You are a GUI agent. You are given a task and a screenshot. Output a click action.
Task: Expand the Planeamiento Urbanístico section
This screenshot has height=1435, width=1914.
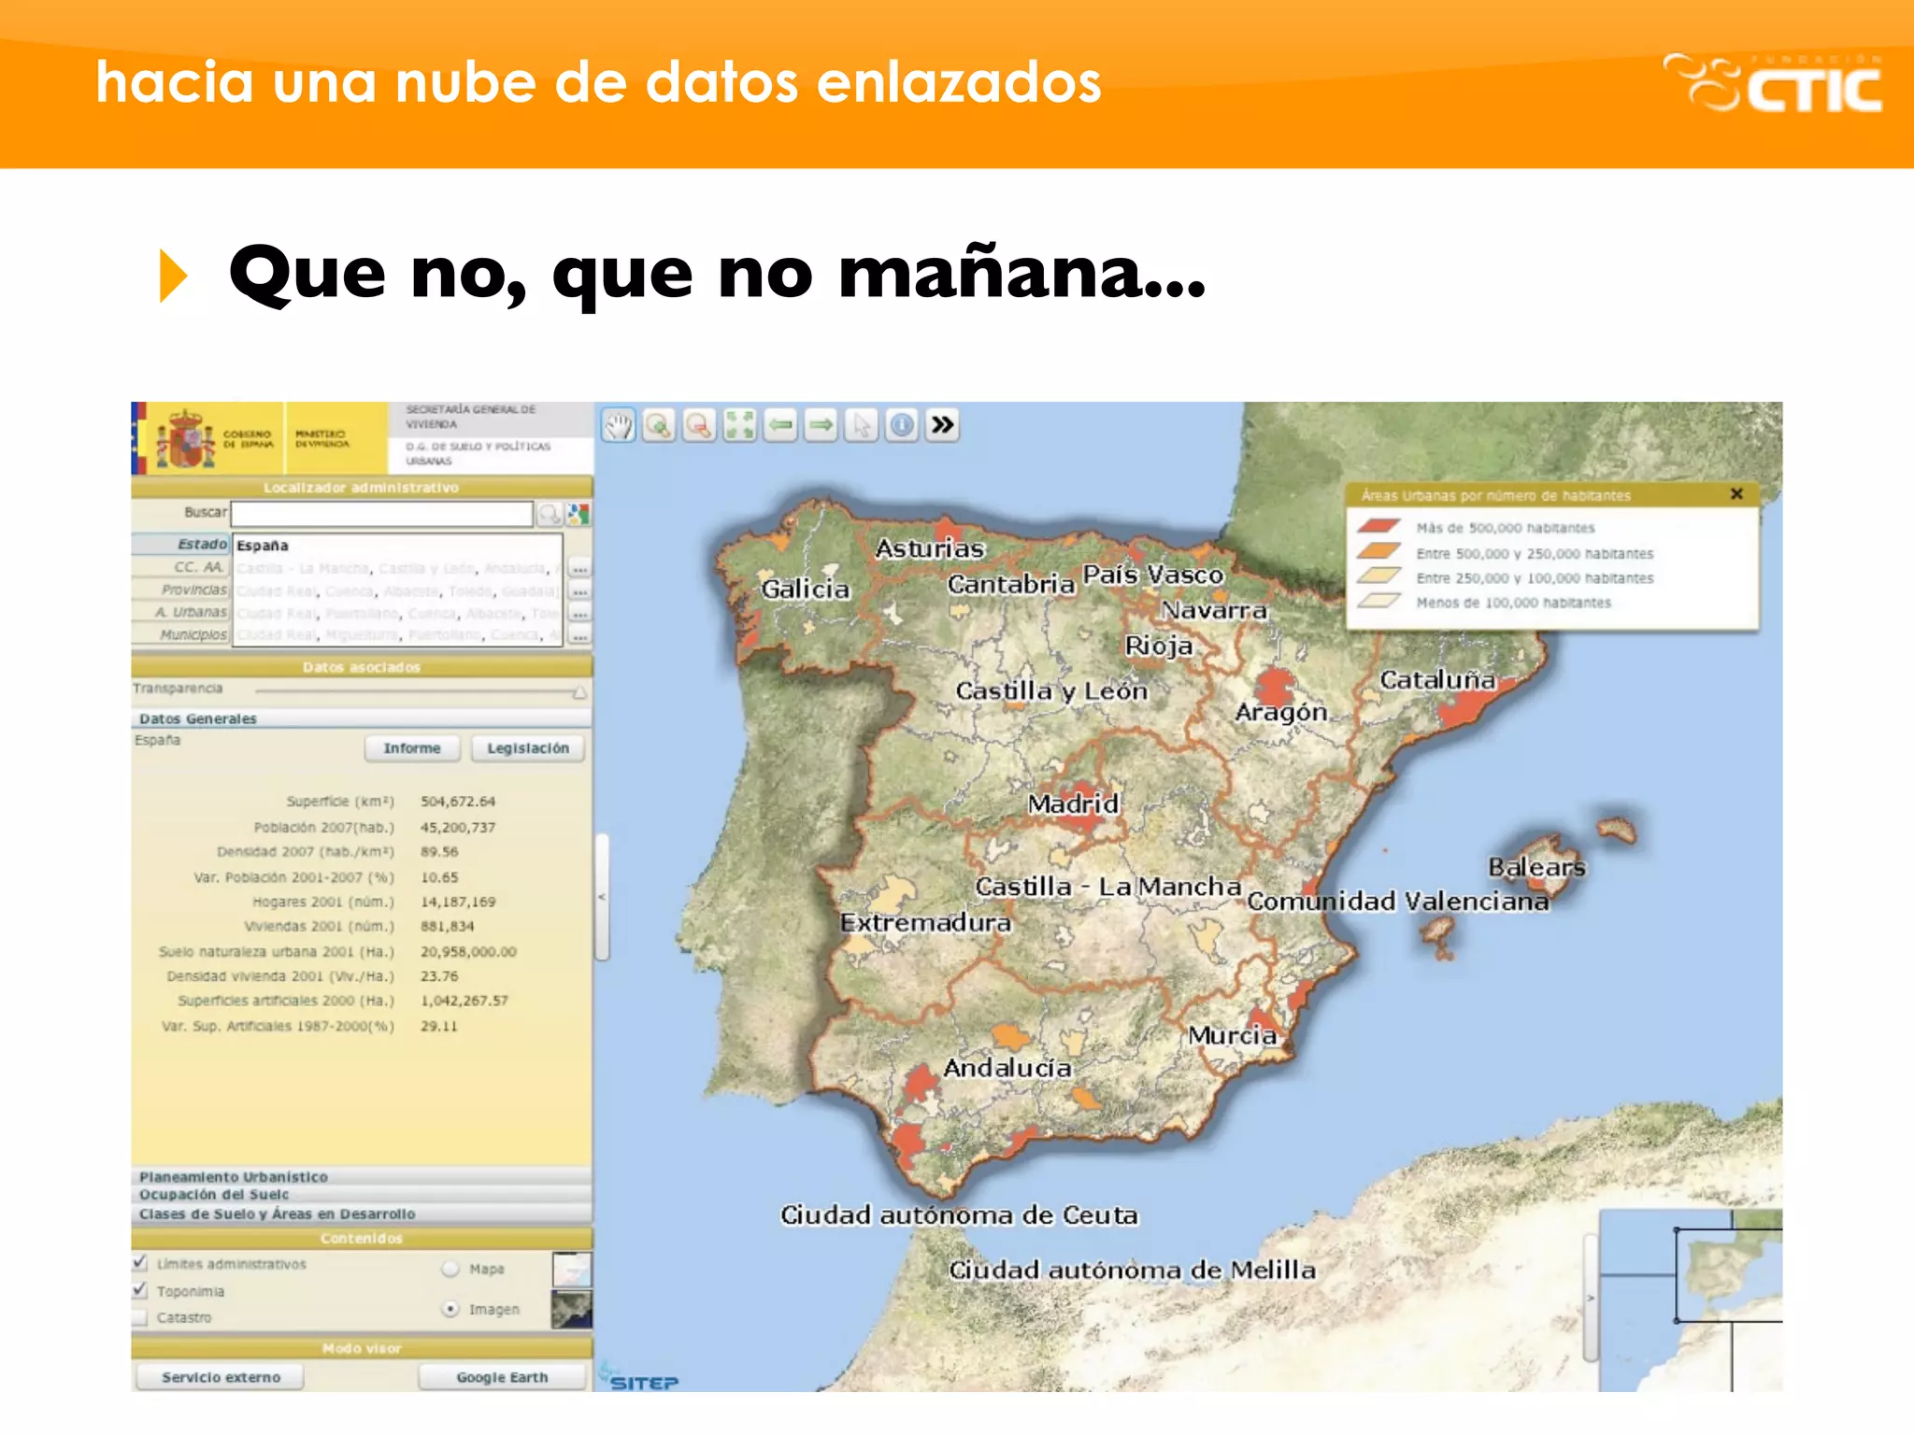[x=362, y=1176]
